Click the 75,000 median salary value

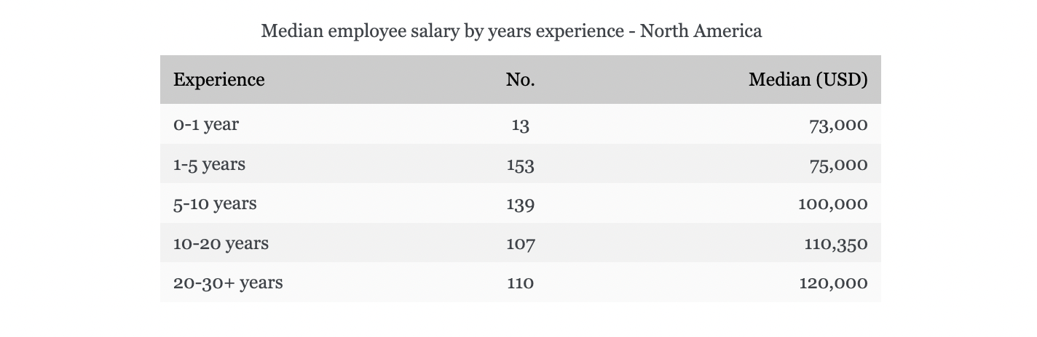(x=838, y=165)
